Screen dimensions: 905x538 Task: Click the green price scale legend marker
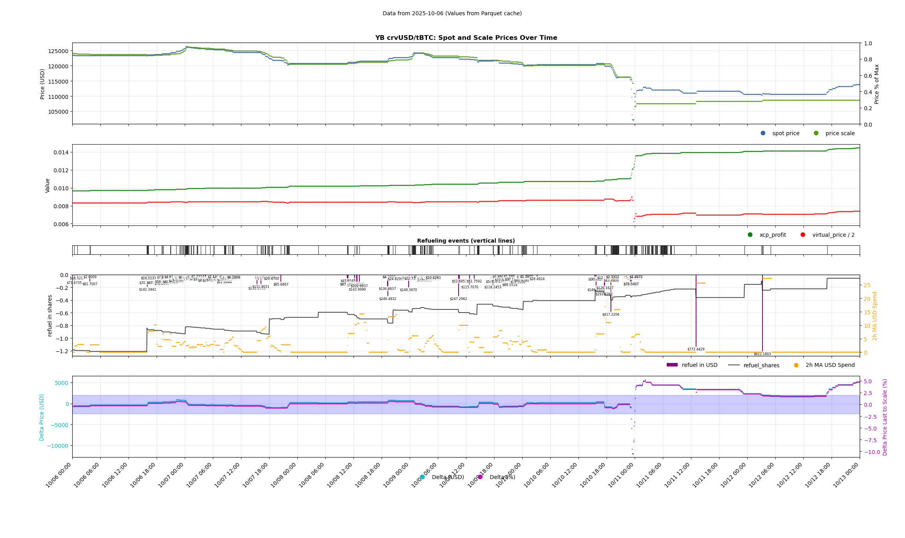coord(816,133)
